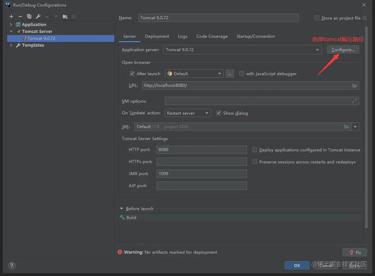
Task: Enable Preserve sessions across restarts and redeploys
Action: pyautogui.click(x=255, y=162)
